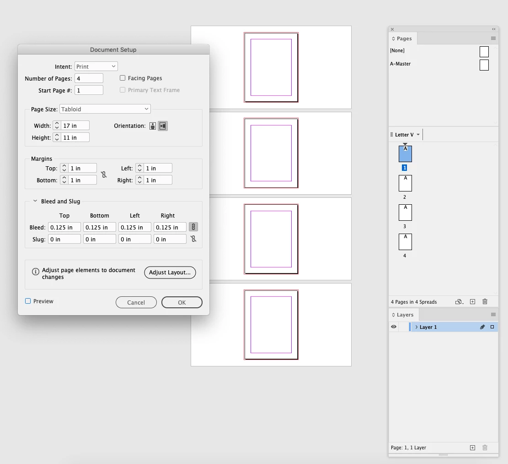Select portrait orientation icon
The height and width of the screenshot is (464, 508).
pos(153,126)
